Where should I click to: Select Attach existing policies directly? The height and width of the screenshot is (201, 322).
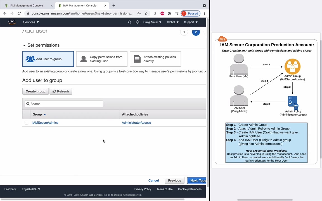click(155, 59)
